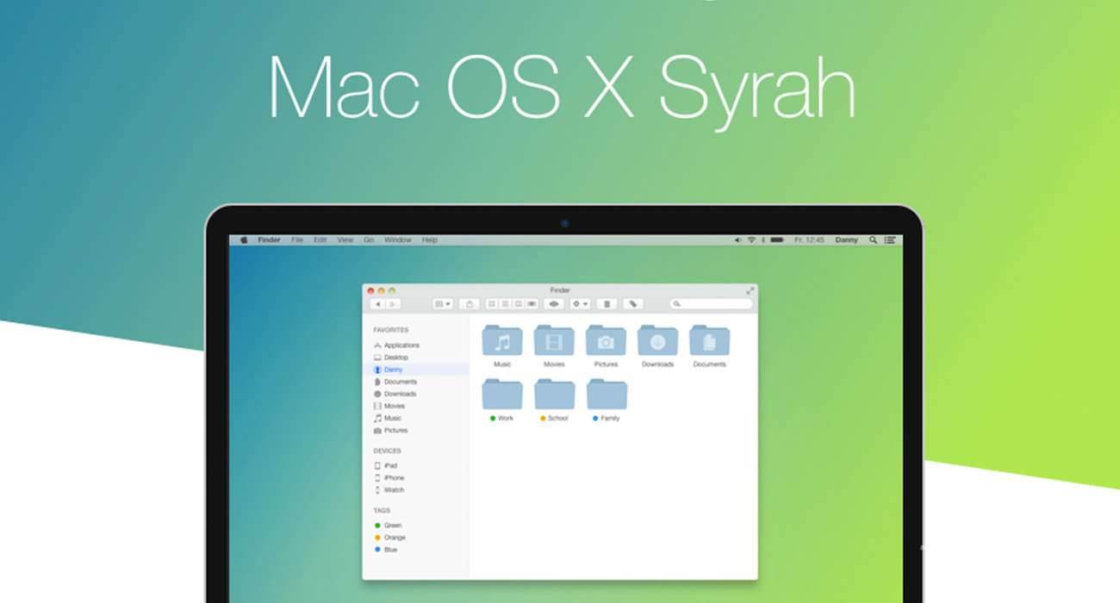The height and width of the screenshot is (603, 1120).
Task: Filter by the Green tag
Action: (x=388, y=525)
